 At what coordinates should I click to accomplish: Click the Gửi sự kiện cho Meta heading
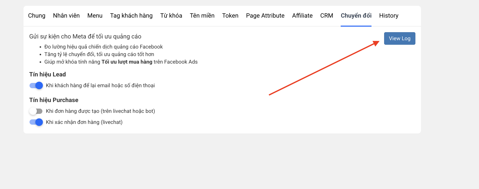click(85, 36)
